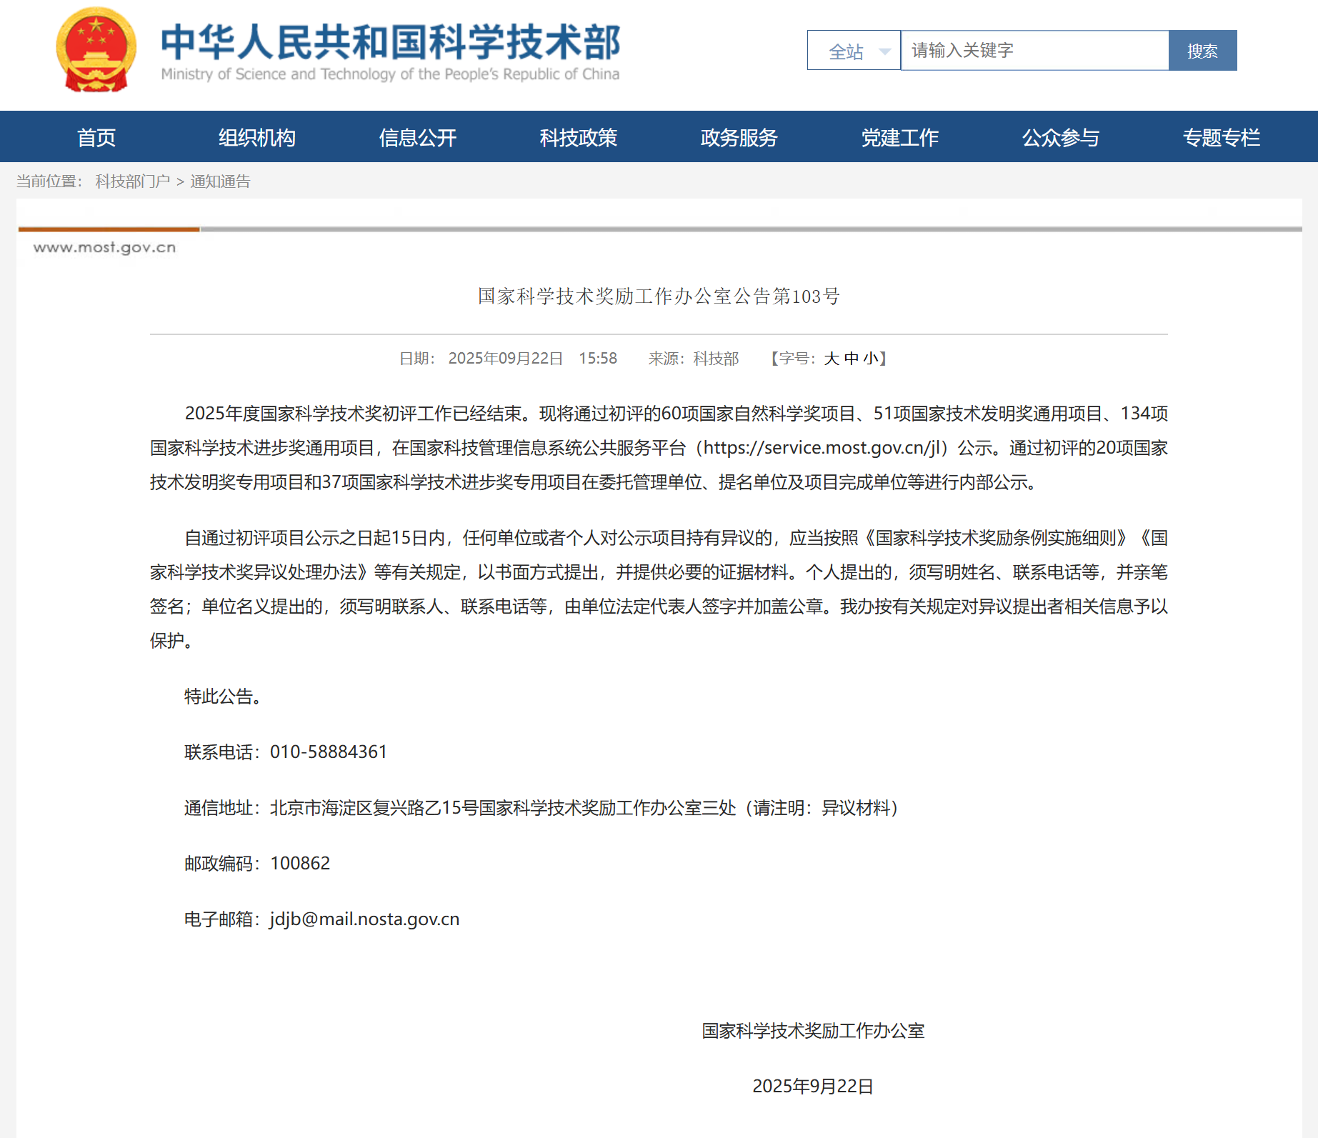This screenshot has height=1138, width=1318.
Task: Follow the 通知通告 breadcrumb link
Action: 220,181
